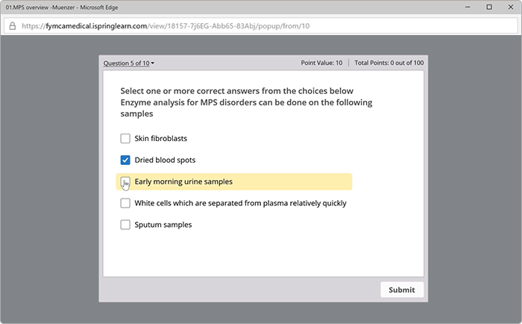
Task: Click the Sputum samples answer text
Action: [163, 225]
